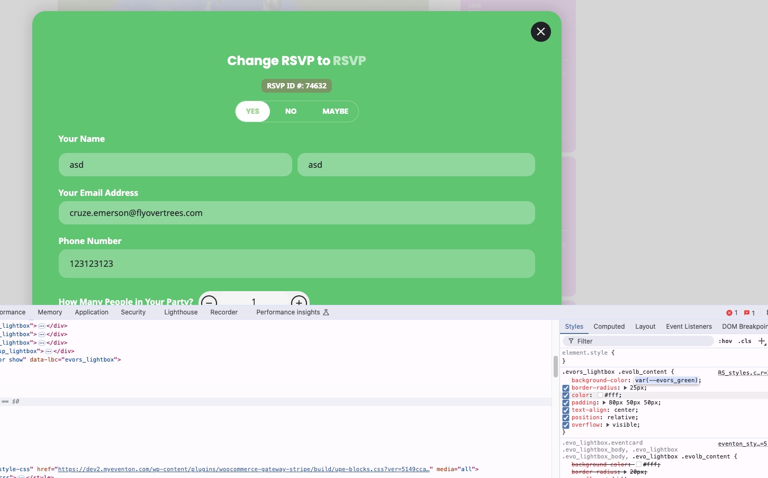
Task: Open the Lighthouse panel tab
Action: click(x=180, y=312)
